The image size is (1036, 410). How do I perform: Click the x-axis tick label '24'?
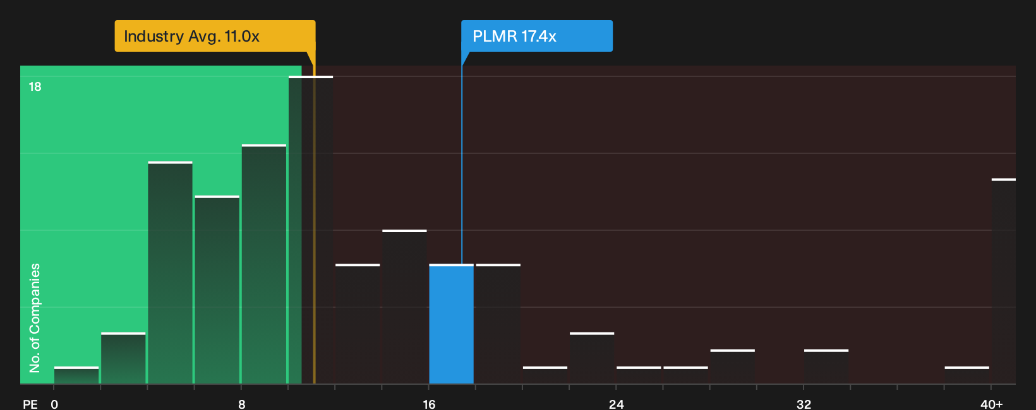(x=617, y=404)
